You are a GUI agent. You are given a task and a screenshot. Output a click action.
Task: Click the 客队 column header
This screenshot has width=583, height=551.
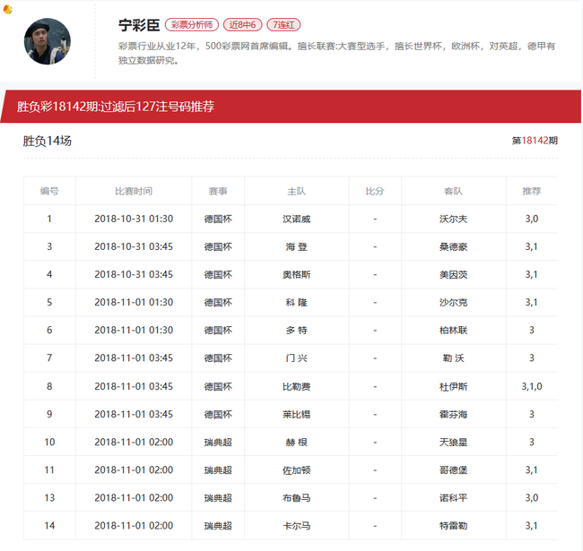[x=453, y=191]
